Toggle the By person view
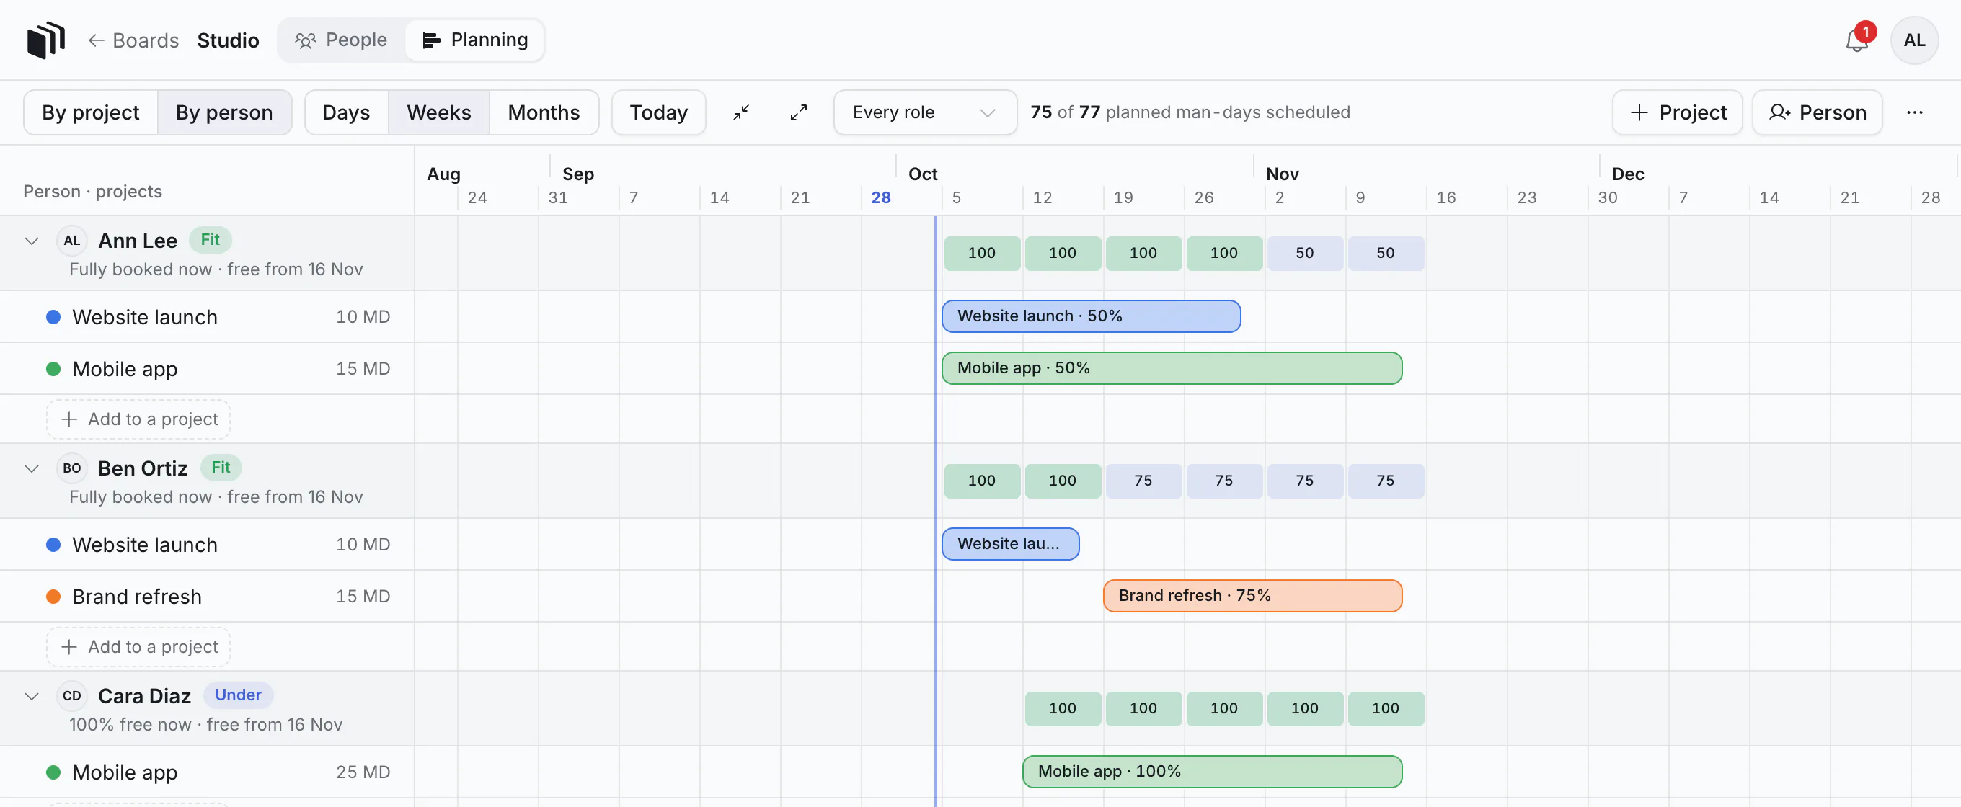Viewport: 1961px width, 807px height. coord(224,112)
